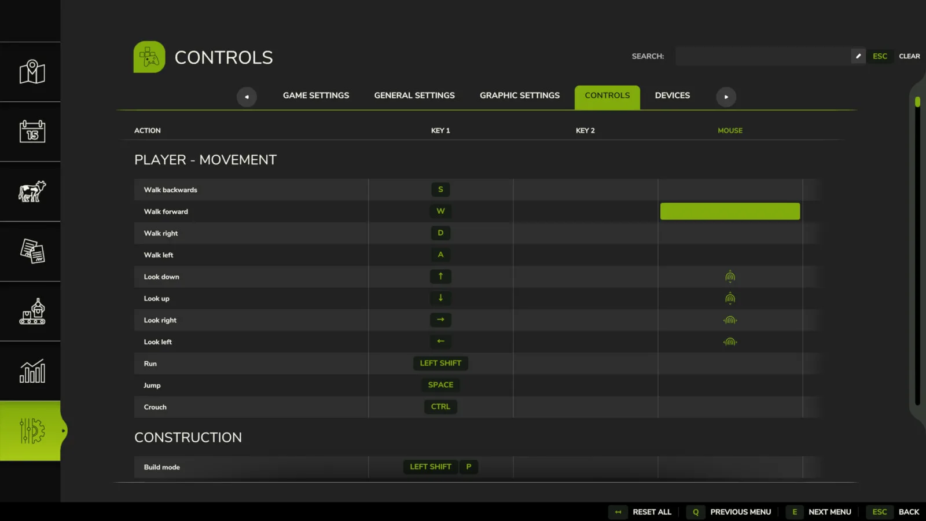This screenshot has width=926, height=521.
Task: Open the map section in sidebar
Action: (32, 72)
